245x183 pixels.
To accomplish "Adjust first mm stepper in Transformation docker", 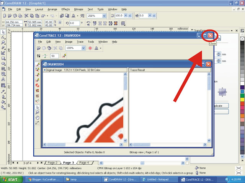I will (219, 54).
